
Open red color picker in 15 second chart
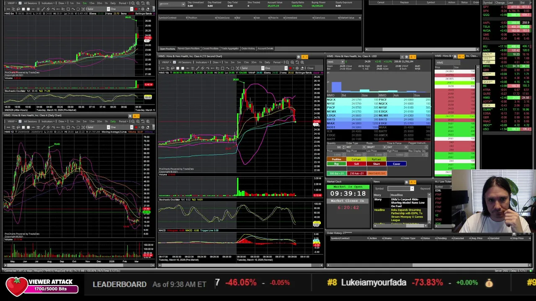[290, 68]
